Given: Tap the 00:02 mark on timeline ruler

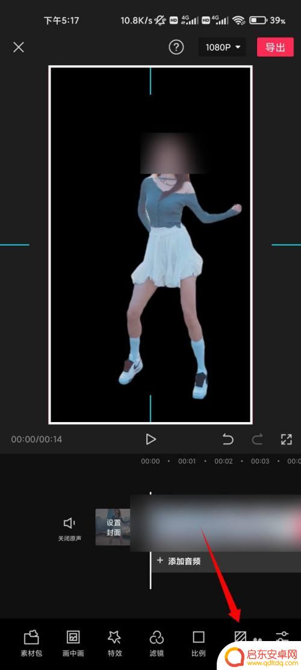Looking at the screenshot, I should [223, 461].
